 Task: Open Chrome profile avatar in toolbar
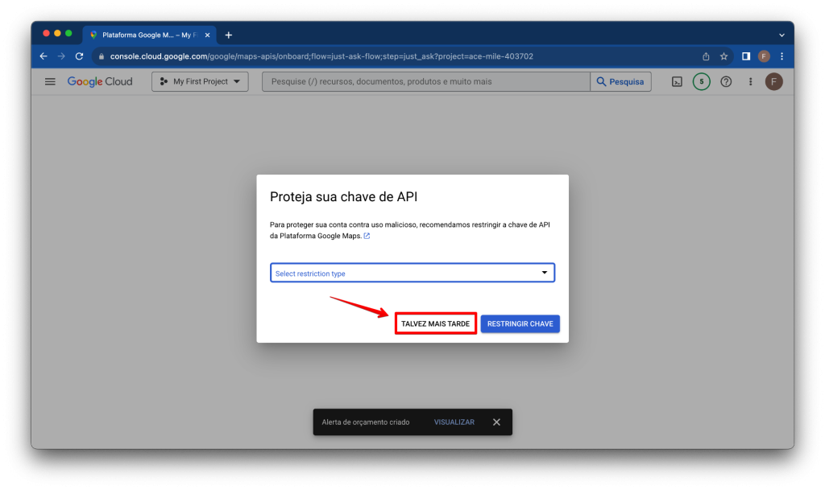[764, 56]
